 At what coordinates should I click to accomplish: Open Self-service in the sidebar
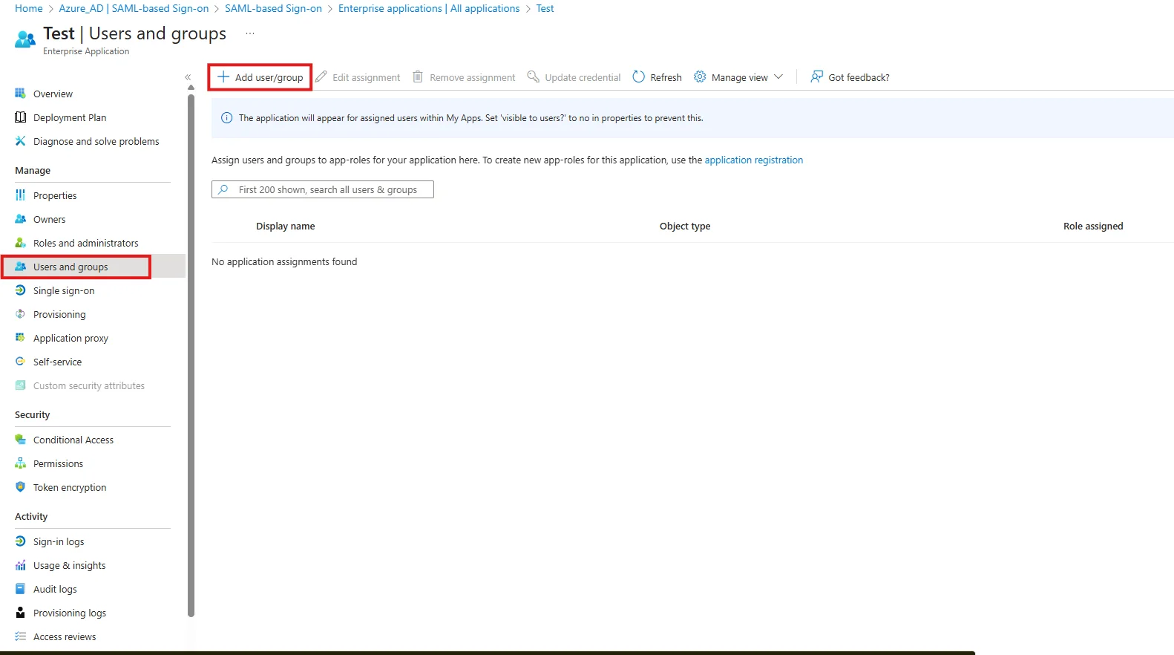click(x=57, y=362)
